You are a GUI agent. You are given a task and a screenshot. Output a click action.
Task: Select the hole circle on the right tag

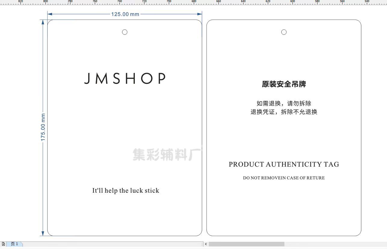(x=284, y=32)
